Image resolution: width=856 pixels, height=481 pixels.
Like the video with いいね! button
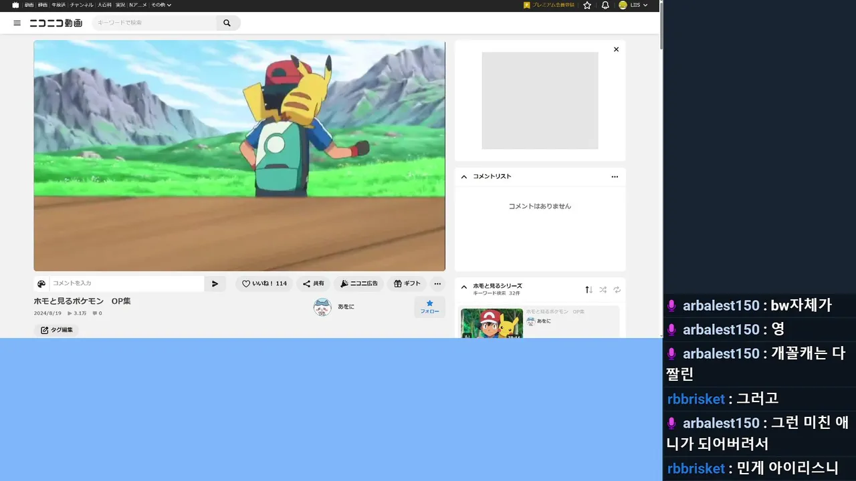[x=264, y=283]
